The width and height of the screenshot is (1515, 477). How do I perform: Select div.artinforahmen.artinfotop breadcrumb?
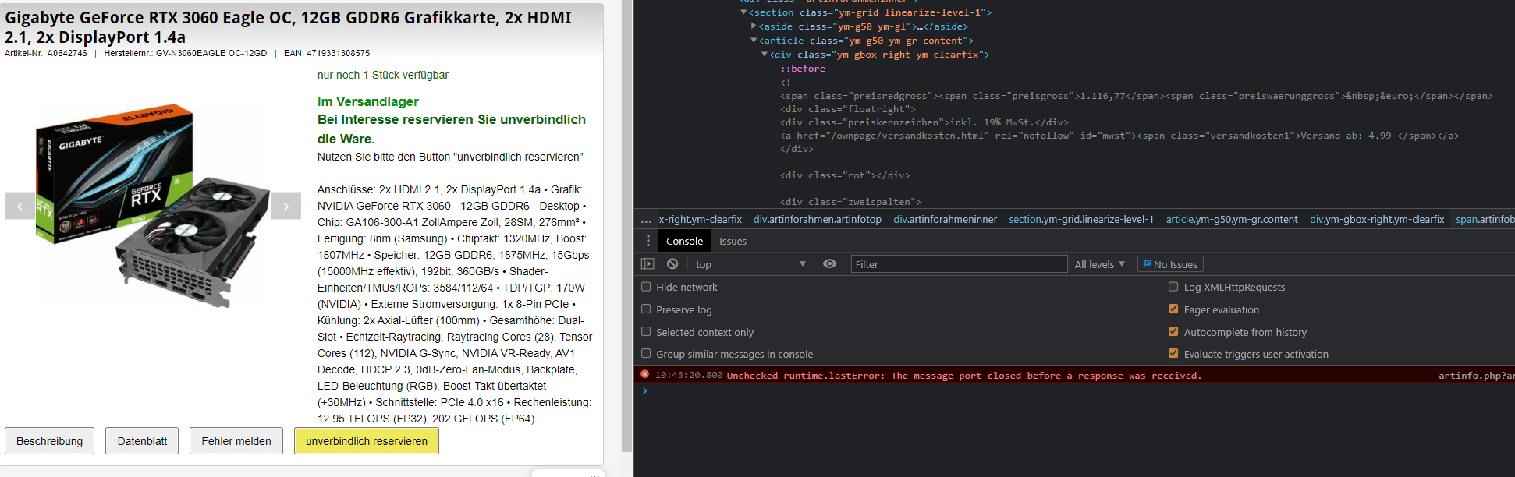pos(817,220)
